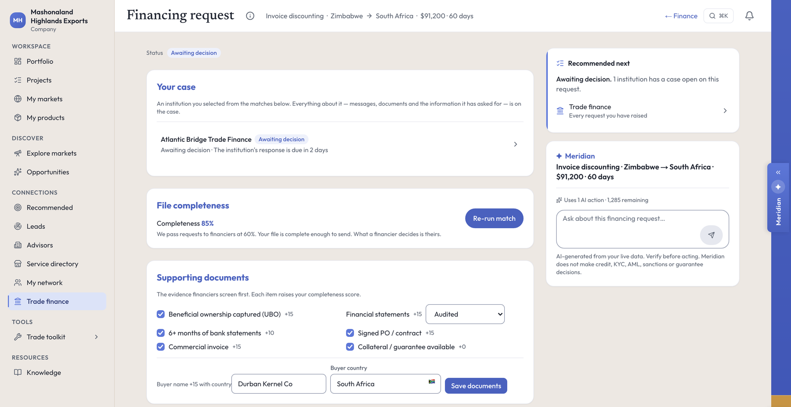791x407 pixels.
Task: Click Completeness 85% value
Action: point(208,223)
